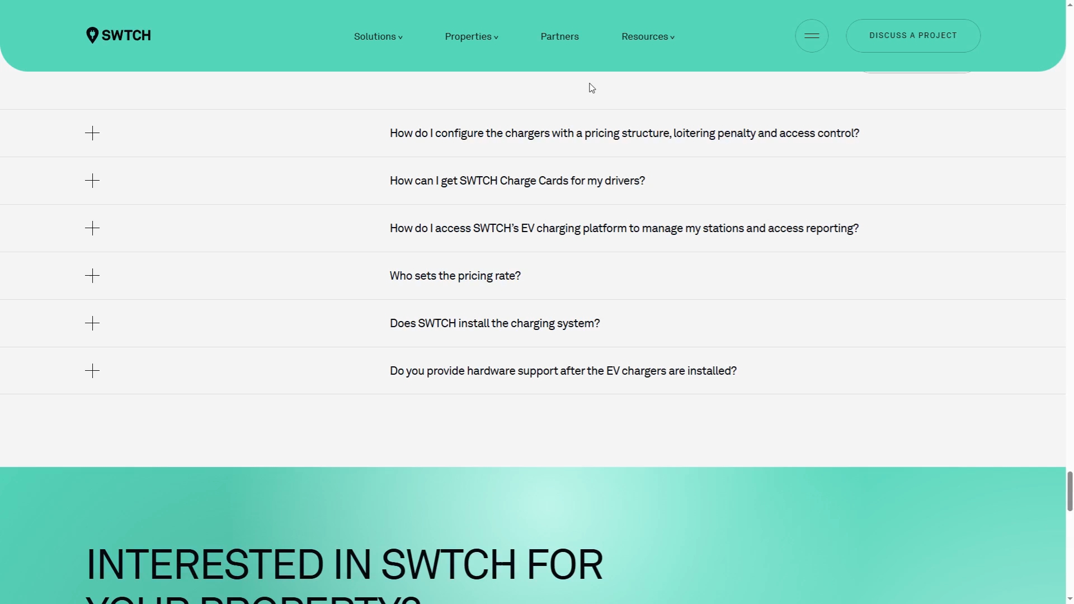Expand question about configuring chargers pricing structure
The image size is (1074, 604).
coord(624,133)
